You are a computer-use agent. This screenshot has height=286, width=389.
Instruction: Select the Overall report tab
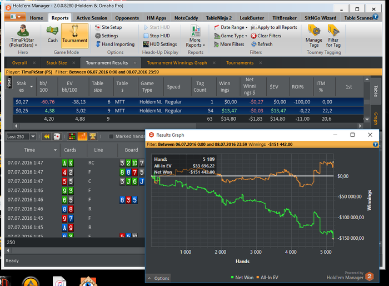click(x=19, y=63)
